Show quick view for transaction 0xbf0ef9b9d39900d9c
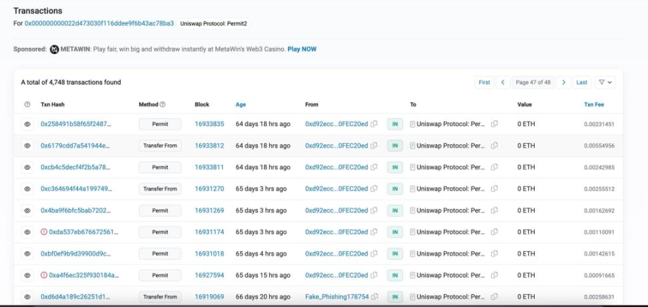The width and height of the screenshot is (648, 307). tap(27, 254)
